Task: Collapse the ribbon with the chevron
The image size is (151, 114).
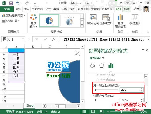Action: (148, 32)
